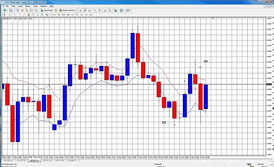
Task: Switch to the EURUSD,H4 chart tab
Action: [8, 160]
